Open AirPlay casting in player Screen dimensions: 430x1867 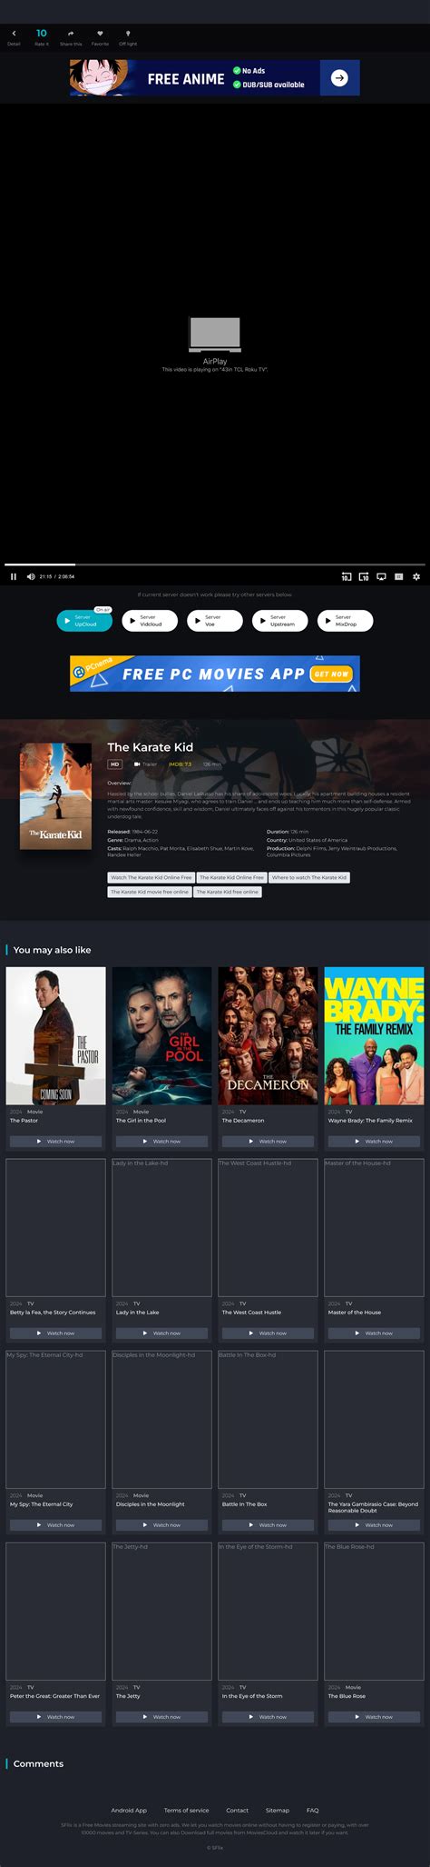(x=381, y=576)
